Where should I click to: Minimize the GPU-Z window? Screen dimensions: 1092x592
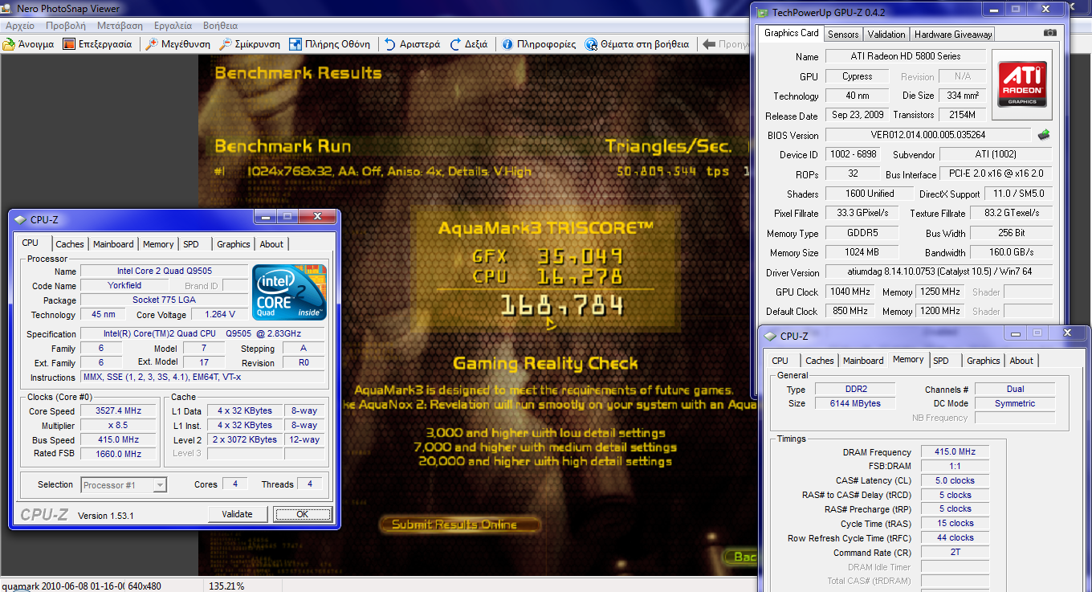pyautogui.click(x=994, y=10)
